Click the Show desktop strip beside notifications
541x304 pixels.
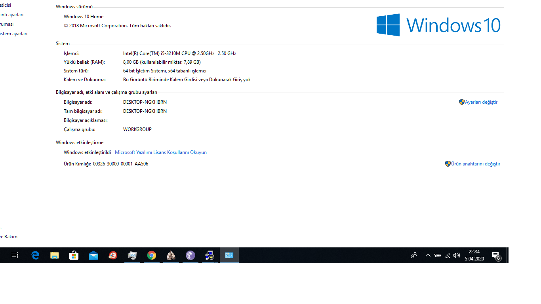[x=507, y=255]
